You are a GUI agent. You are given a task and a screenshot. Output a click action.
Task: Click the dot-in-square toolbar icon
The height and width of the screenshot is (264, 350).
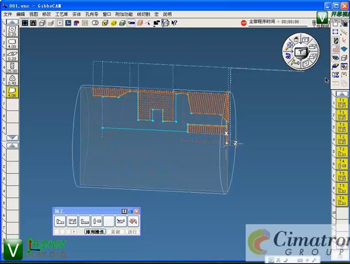tap(60, 23)
